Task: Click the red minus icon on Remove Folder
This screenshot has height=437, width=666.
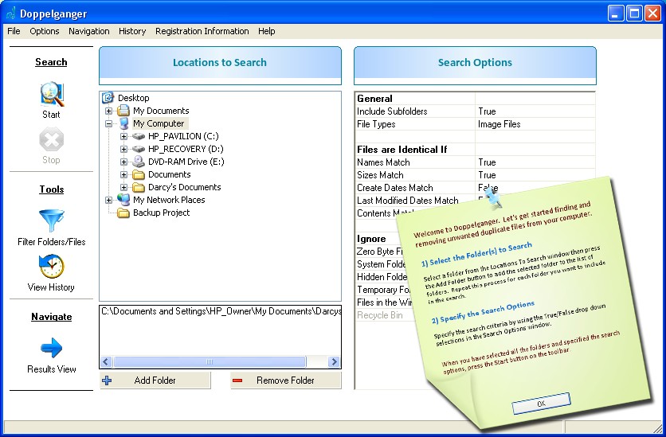Action: 237,380
